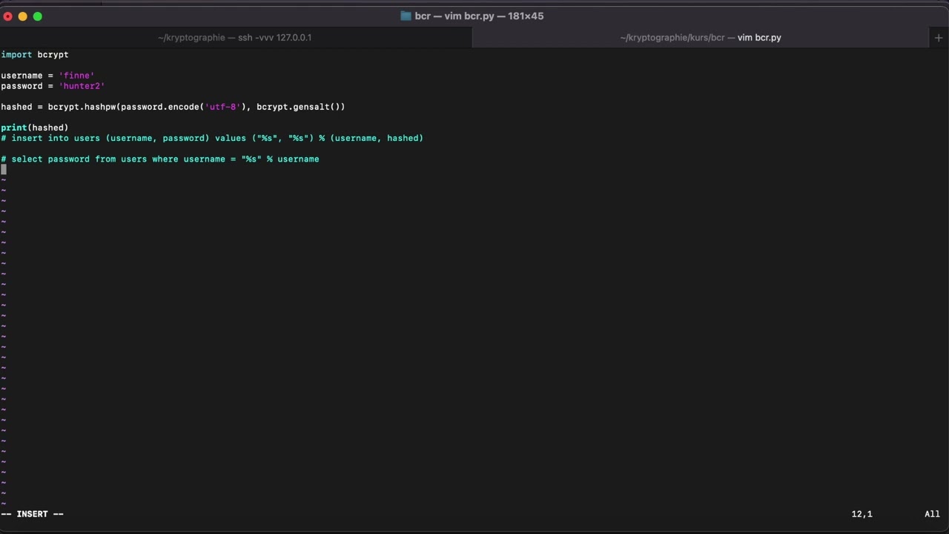Click the window title 'bcr — vim bcr.py — 181×45'
Screen dimensions: 949x534
479,16
